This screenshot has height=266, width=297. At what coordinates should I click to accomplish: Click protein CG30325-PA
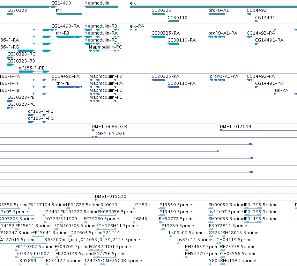tap(165, 76)
